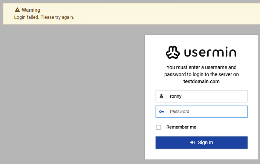The height and width of the screenshot is (164, 260).
Task: Click an empty area of the yellow warning banner
Action: coord(166,14)
